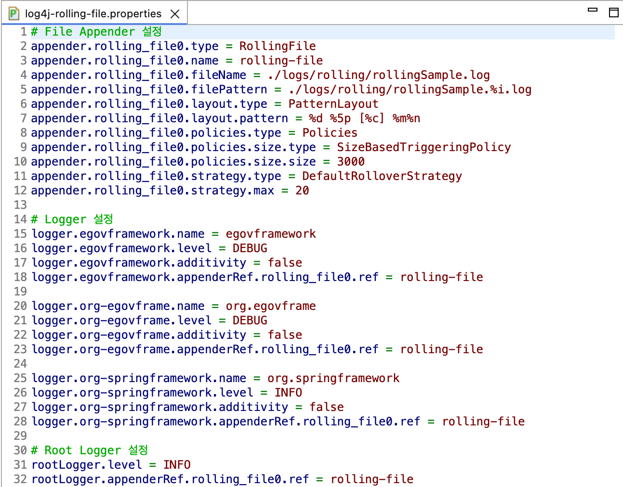Click INFO value of rootLogger.level
This screenshot has width=623, height=487.
point(177,465)
